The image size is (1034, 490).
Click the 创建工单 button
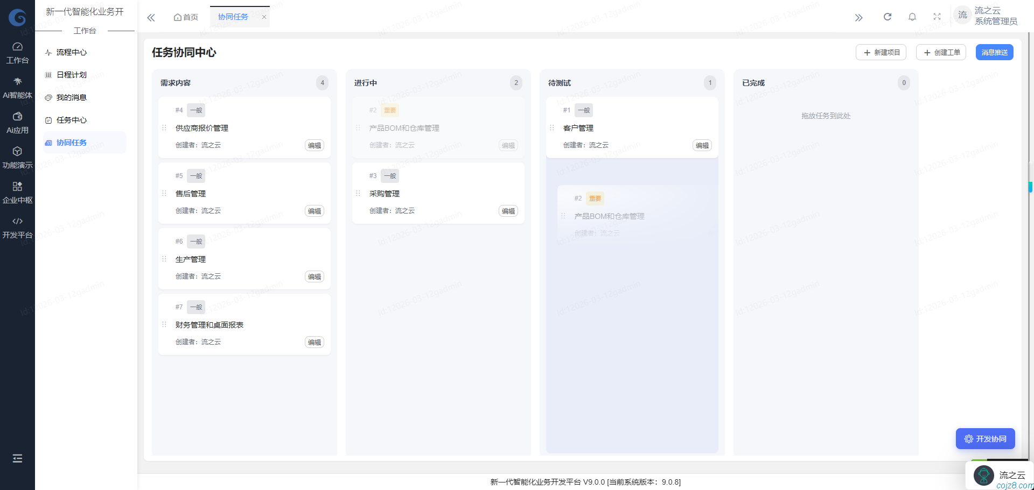(x=941, y=52)
